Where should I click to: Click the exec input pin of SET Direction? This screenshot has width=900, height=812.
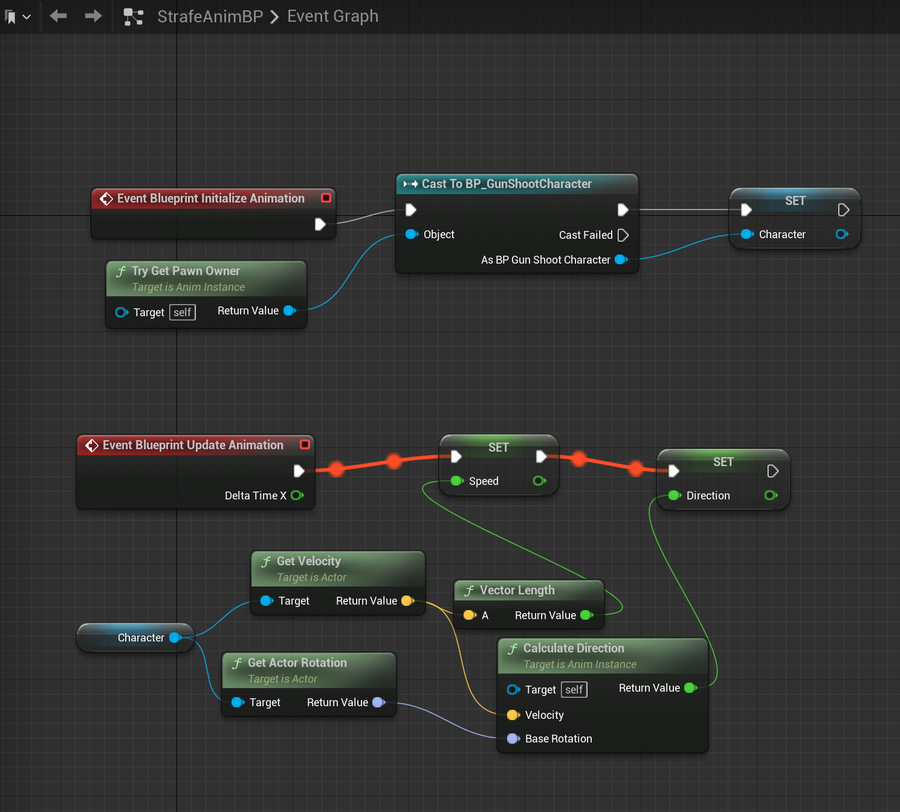coord(674,471)
